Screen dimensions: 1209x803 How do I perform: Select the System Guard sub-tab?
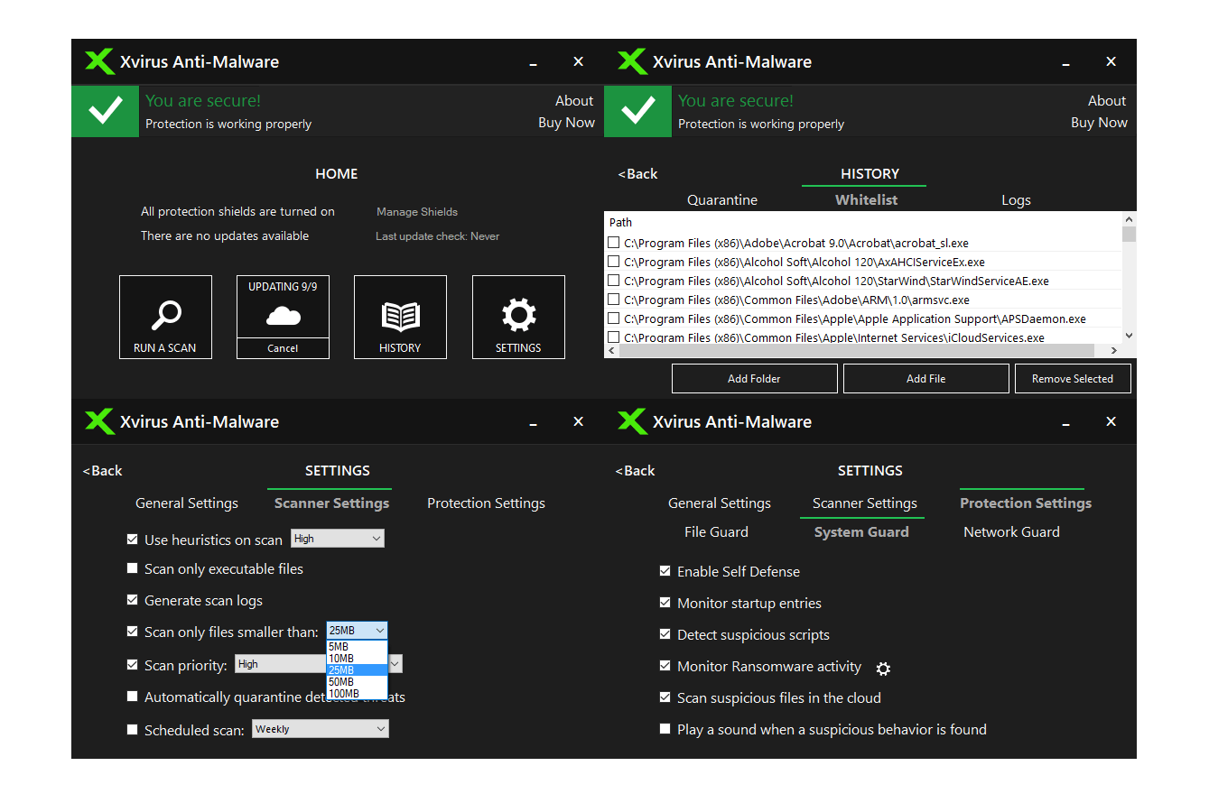(861, 532)
